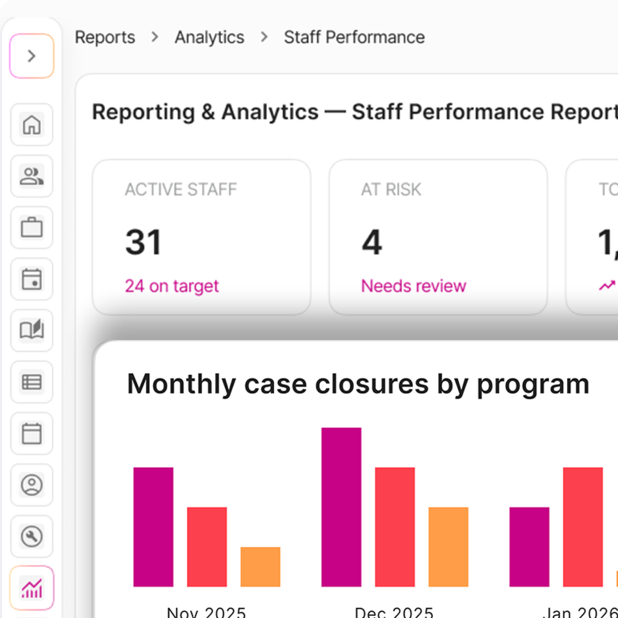Expand the collapsed sidebar
Viewport: 618px width, 618px height.
click(31, 56)
